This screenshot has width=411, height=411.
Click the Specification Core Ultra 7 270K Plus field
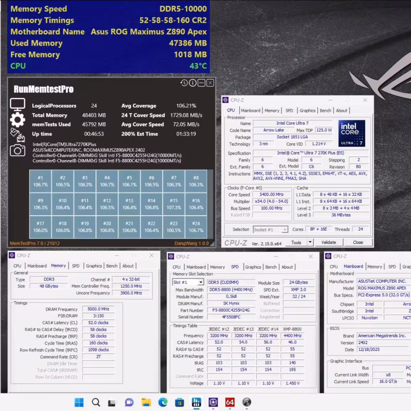(310, 153)
